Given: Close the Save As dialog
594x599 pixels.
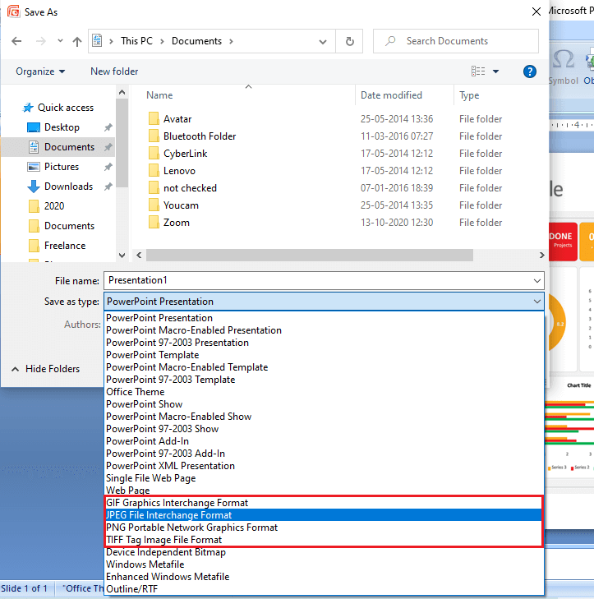Looking at the screenshot, I should 536,12.
